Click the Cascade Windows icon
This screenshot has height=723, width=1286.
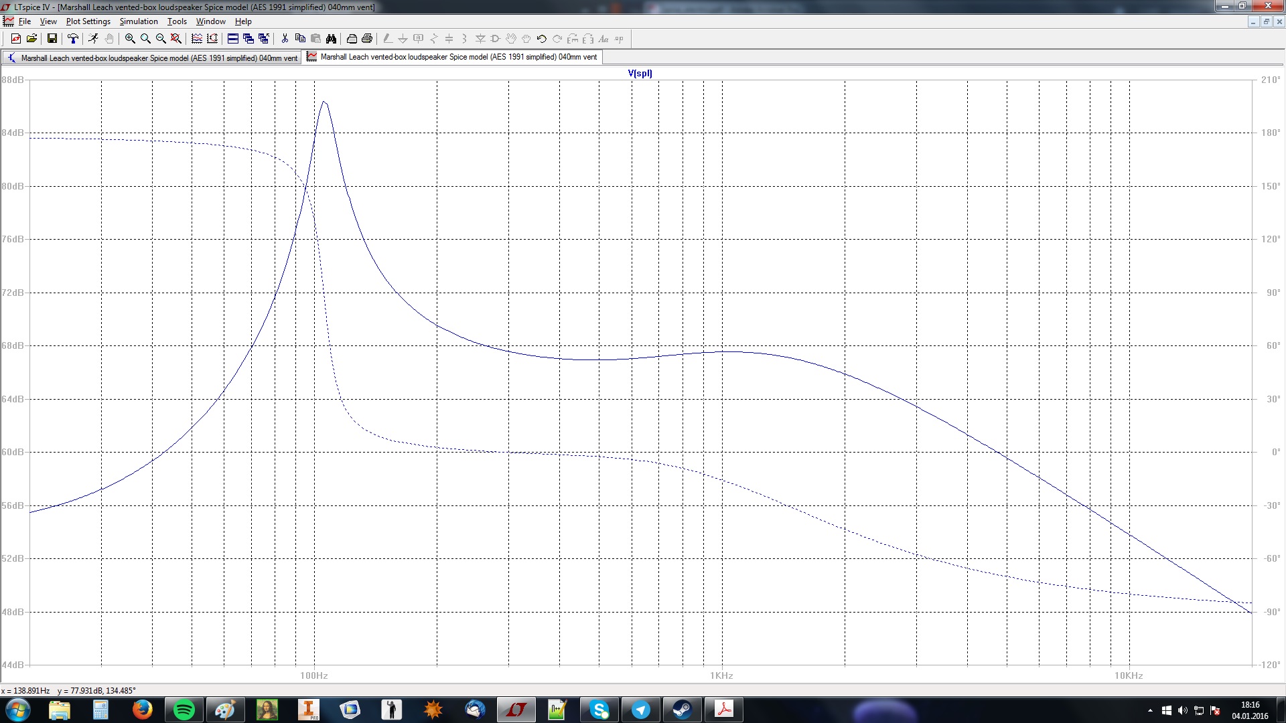(248, 39)
